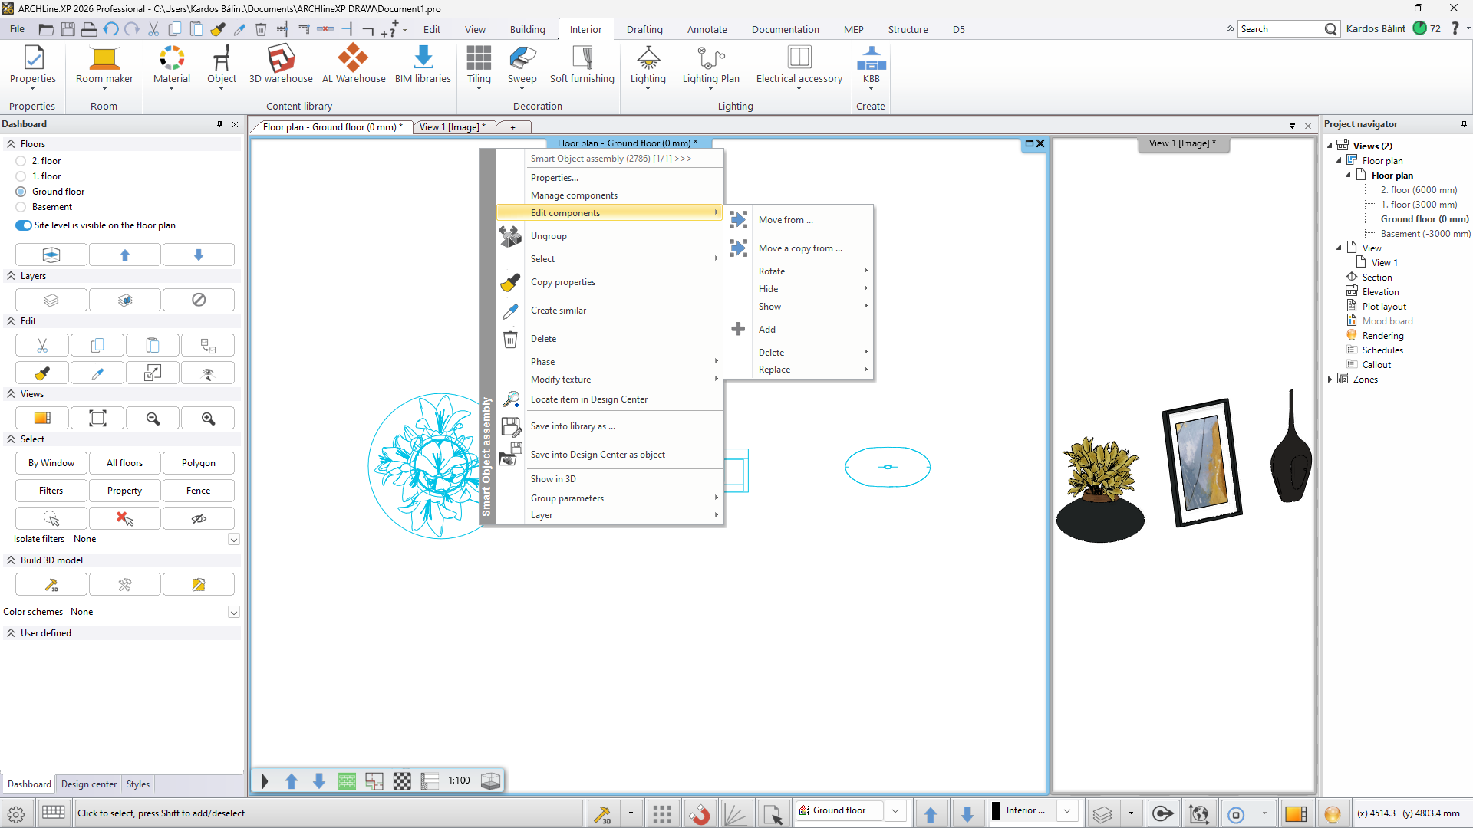Select the 2. floor radio button
The width and height of the screenshot is (1473, 828).
coord(21,161)
